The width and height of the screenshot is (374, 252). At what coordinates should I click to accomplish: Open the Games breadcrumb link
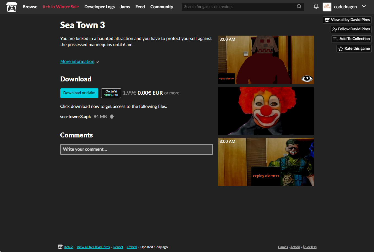pyautogui.click(x=283, y=247)
